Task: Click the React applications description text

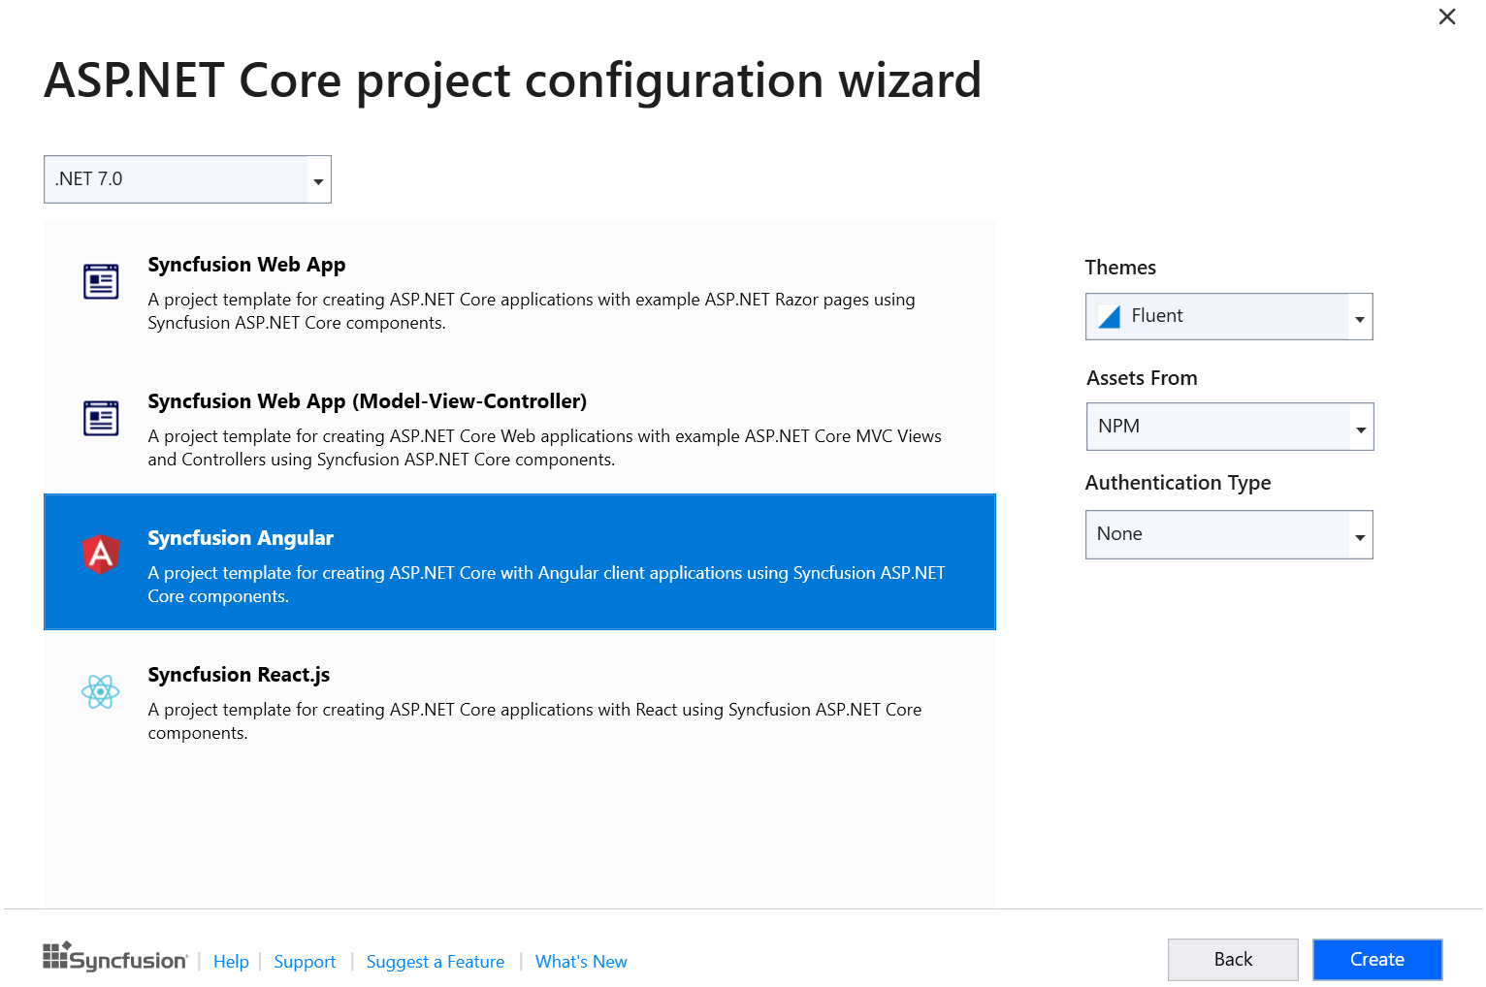Action: [534, 721]
